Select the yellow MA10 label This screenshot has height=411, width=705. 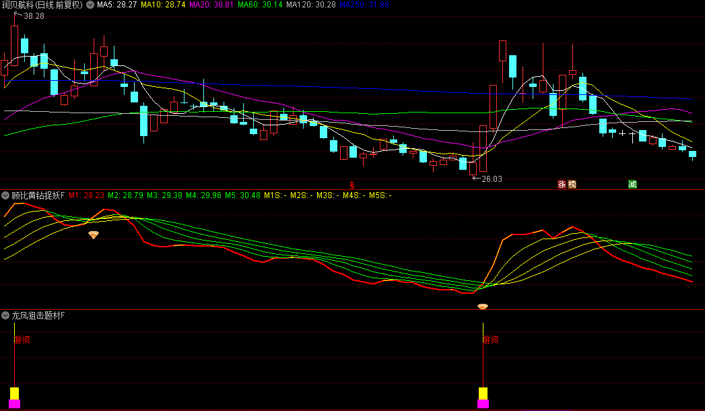(x=162, y=5)
